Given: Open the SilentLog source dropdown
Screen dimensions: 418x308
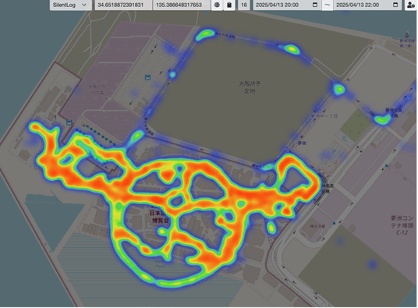Looking at the screenshot, I should [70, 5].
